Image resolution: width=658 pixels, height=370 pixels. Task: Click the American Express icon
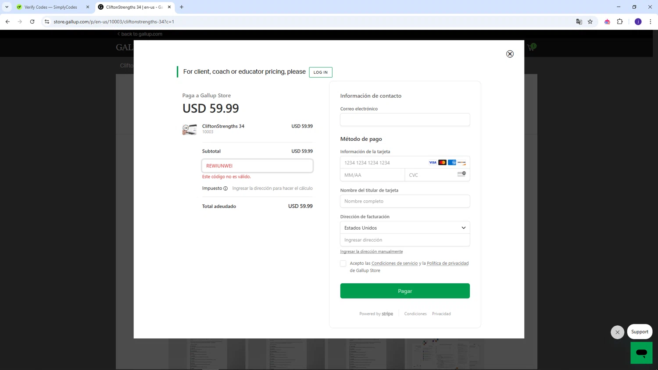(x=452, y=163)
